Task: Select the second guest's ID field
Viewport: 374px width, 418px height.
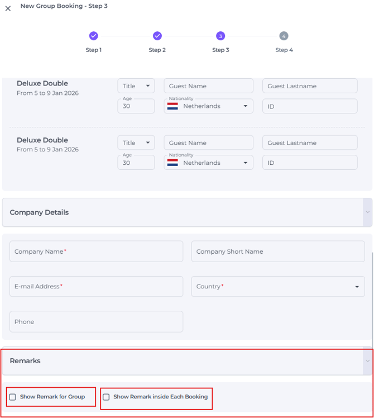Action: click(x=310, y=163)
